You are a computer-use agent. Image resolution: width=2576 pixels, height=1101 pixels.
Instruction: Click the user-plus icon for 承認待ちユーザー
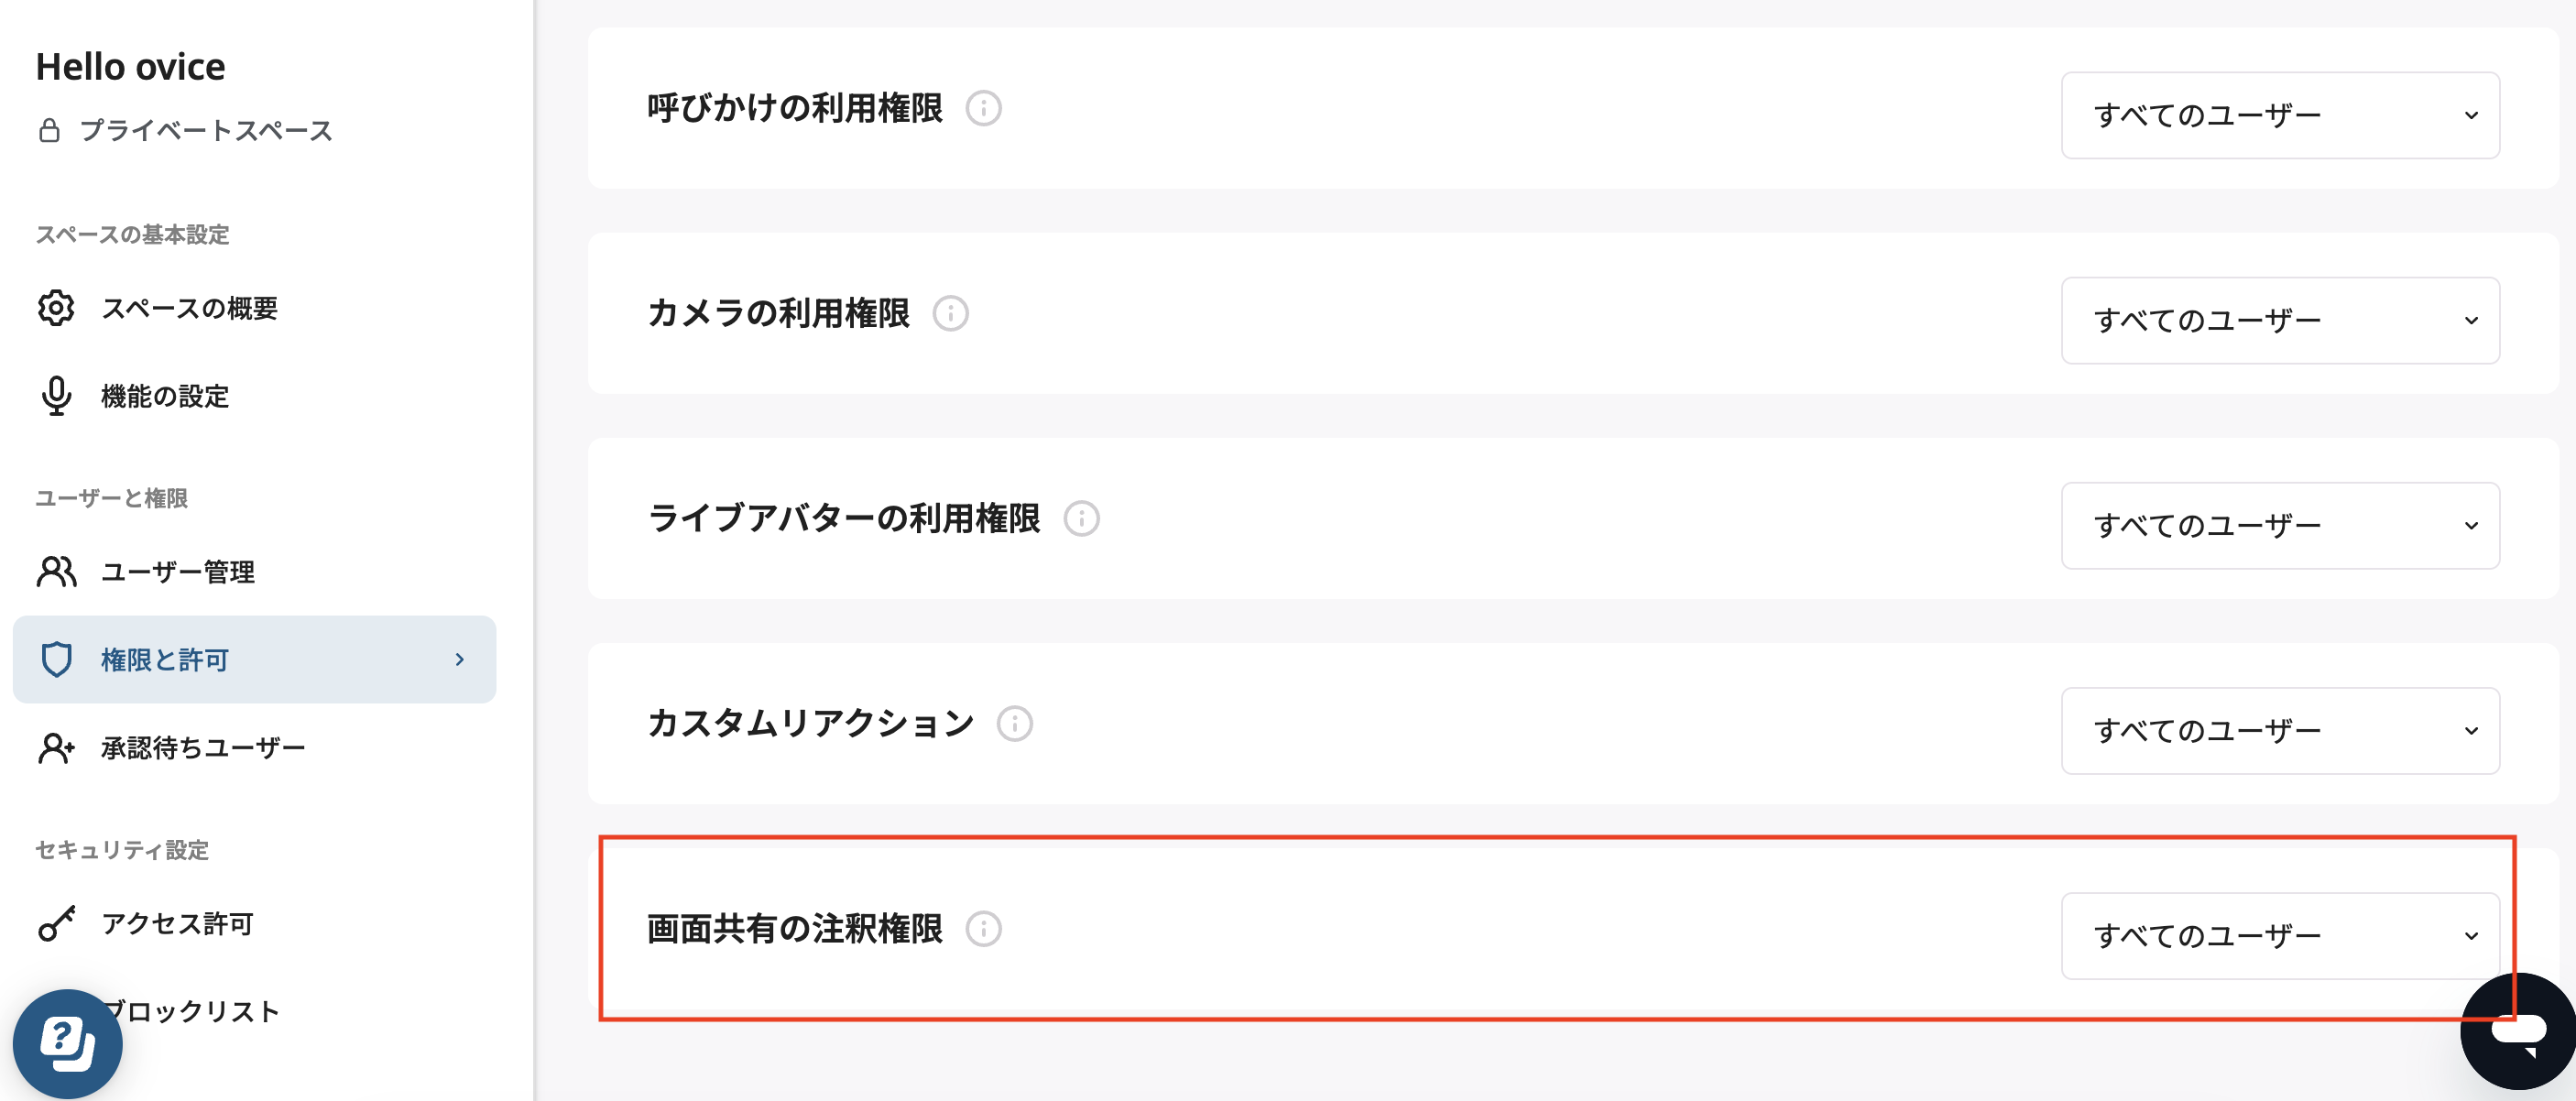(x=57, y=747)
